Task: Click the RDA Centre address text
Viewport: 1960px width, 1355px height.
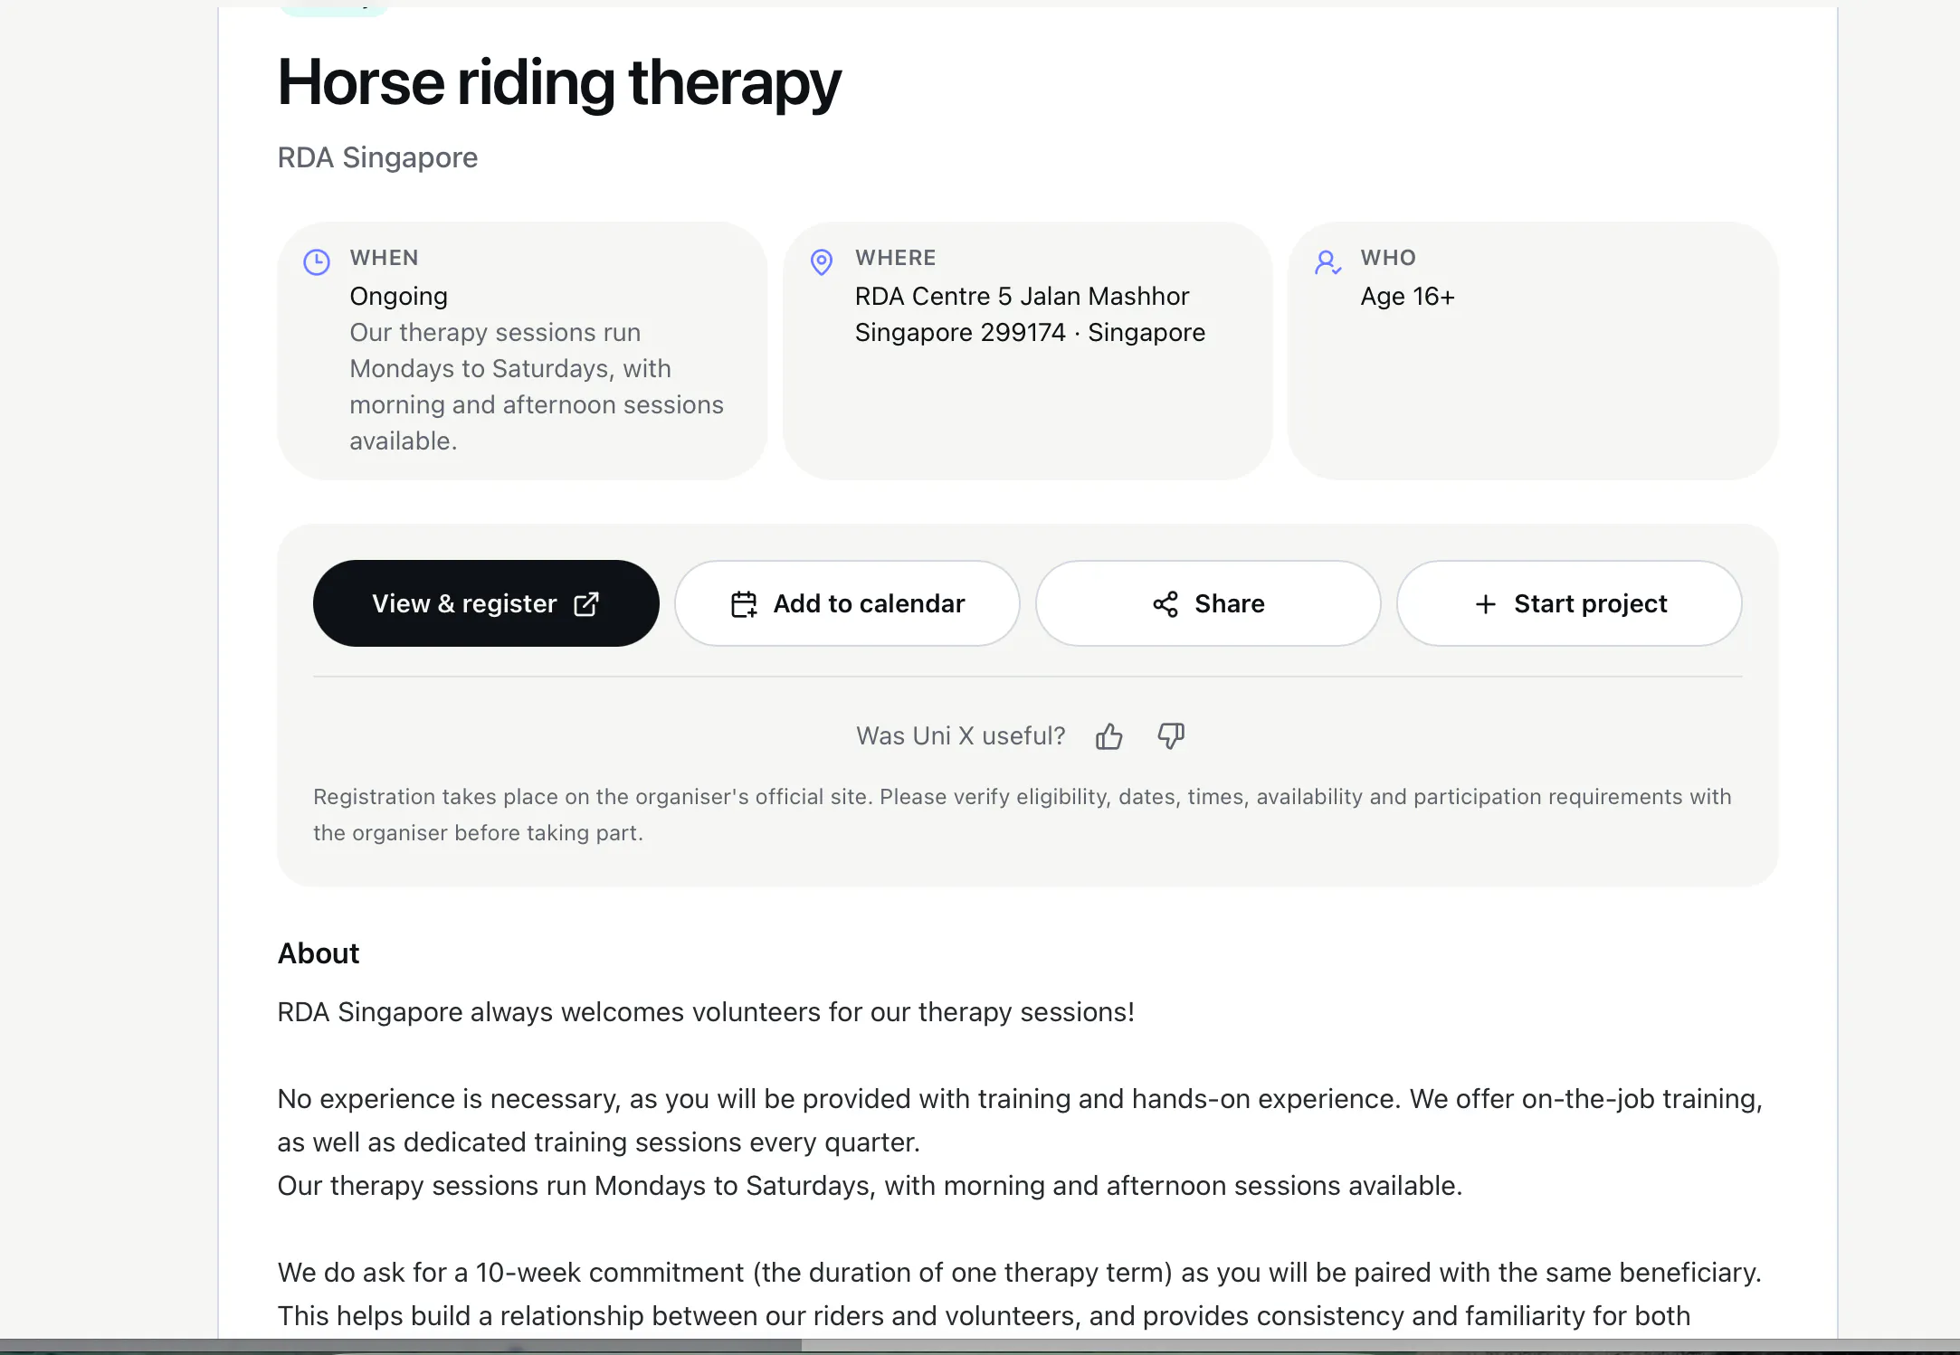Action: 1030,314
